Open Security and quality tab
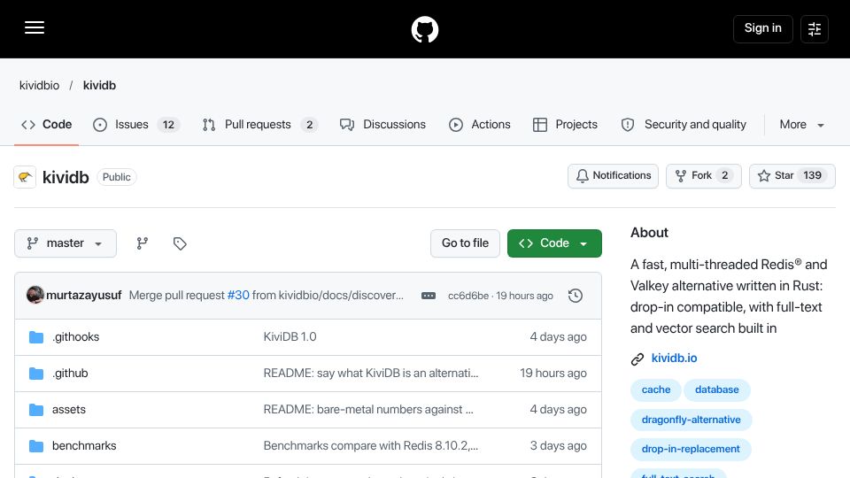This screenshot has height=478, width=850. pyautogui.click(x=684, y=125)
